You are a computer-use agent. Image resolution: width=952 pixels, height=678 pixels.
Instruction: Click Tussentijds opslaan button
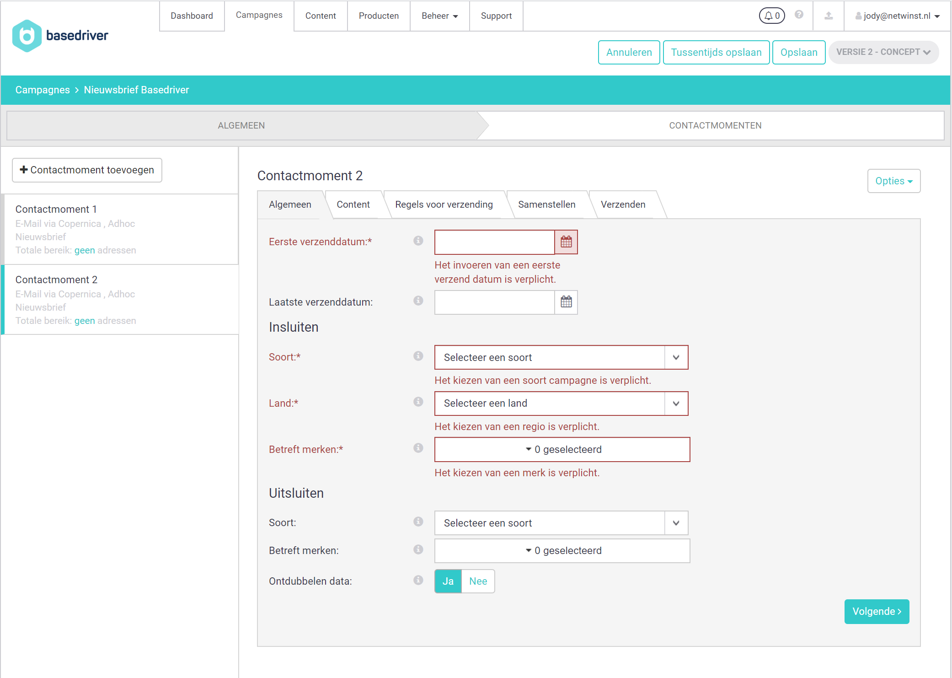point(716,52)
